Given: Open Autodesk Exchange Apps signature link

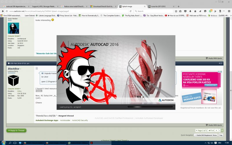Looking at the screenshot, I should tap(47, 120).
